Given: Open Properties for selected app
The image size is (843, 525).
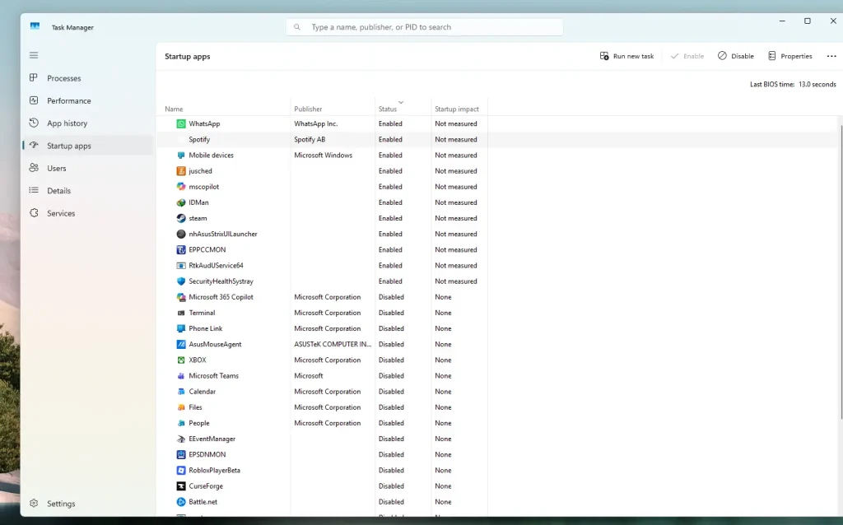Looking at the screenshot, I should click(x=789, y=56).
